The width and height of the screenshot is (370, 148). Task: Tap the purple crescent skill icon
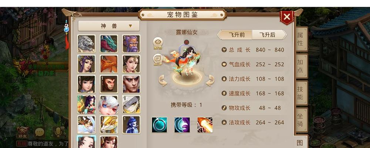point(182,125)
